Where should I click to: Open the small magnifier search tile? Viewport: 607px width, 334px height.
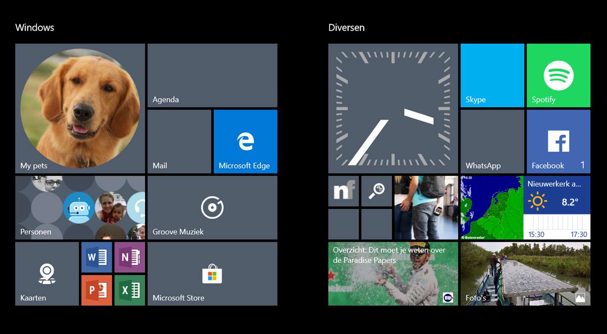tap(376, 191)
